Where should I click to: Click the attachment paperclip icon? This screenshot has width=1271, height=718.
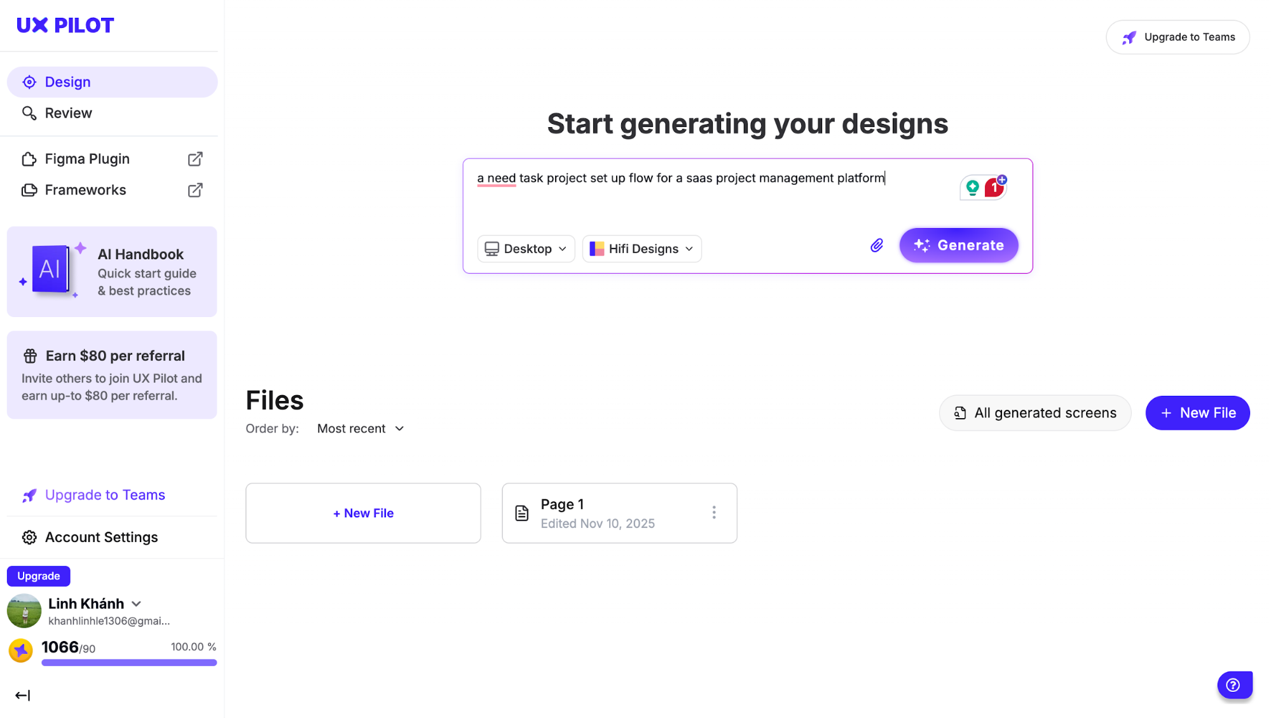876,245
